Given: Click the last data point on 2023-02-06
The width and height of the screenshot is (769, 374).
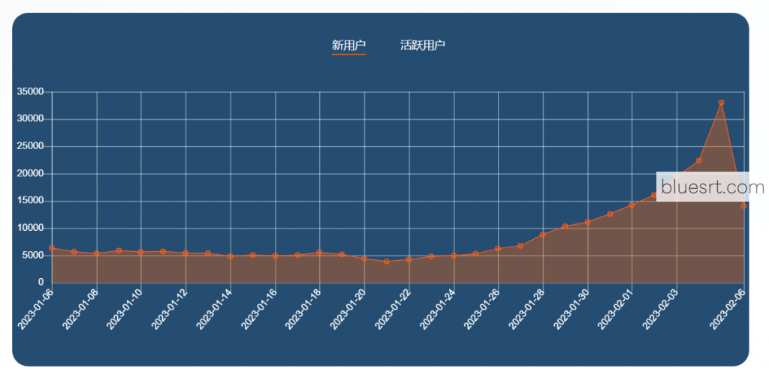Looking at the screenshot, I should click(x=743, y=205).
